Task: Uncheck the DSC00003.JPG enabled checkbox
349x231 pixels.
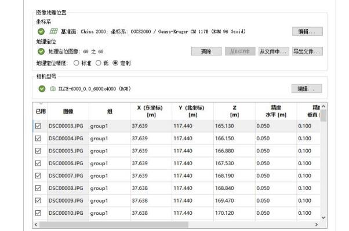Action: (38, 125)
